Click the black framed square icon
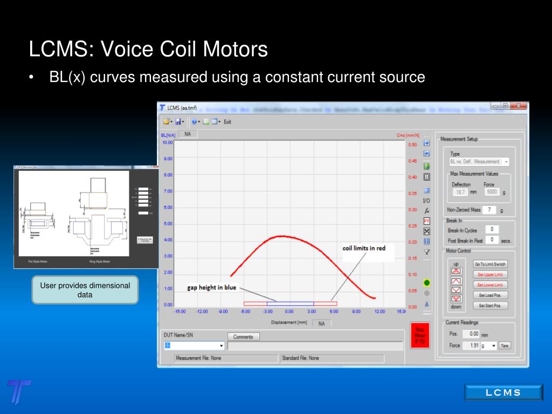Screen dimensions: 552x414 [x=426, y=177]
